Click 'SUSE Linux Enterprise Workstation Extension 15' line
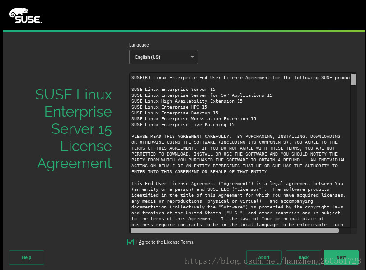 (x=194, y=118)
